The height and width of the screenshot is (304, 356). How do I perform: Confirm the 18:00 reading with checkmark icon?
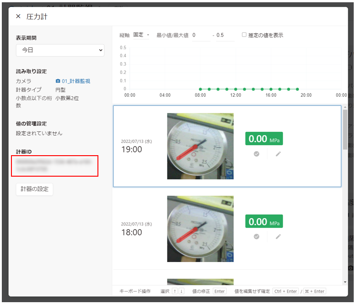tap(256, 237)
